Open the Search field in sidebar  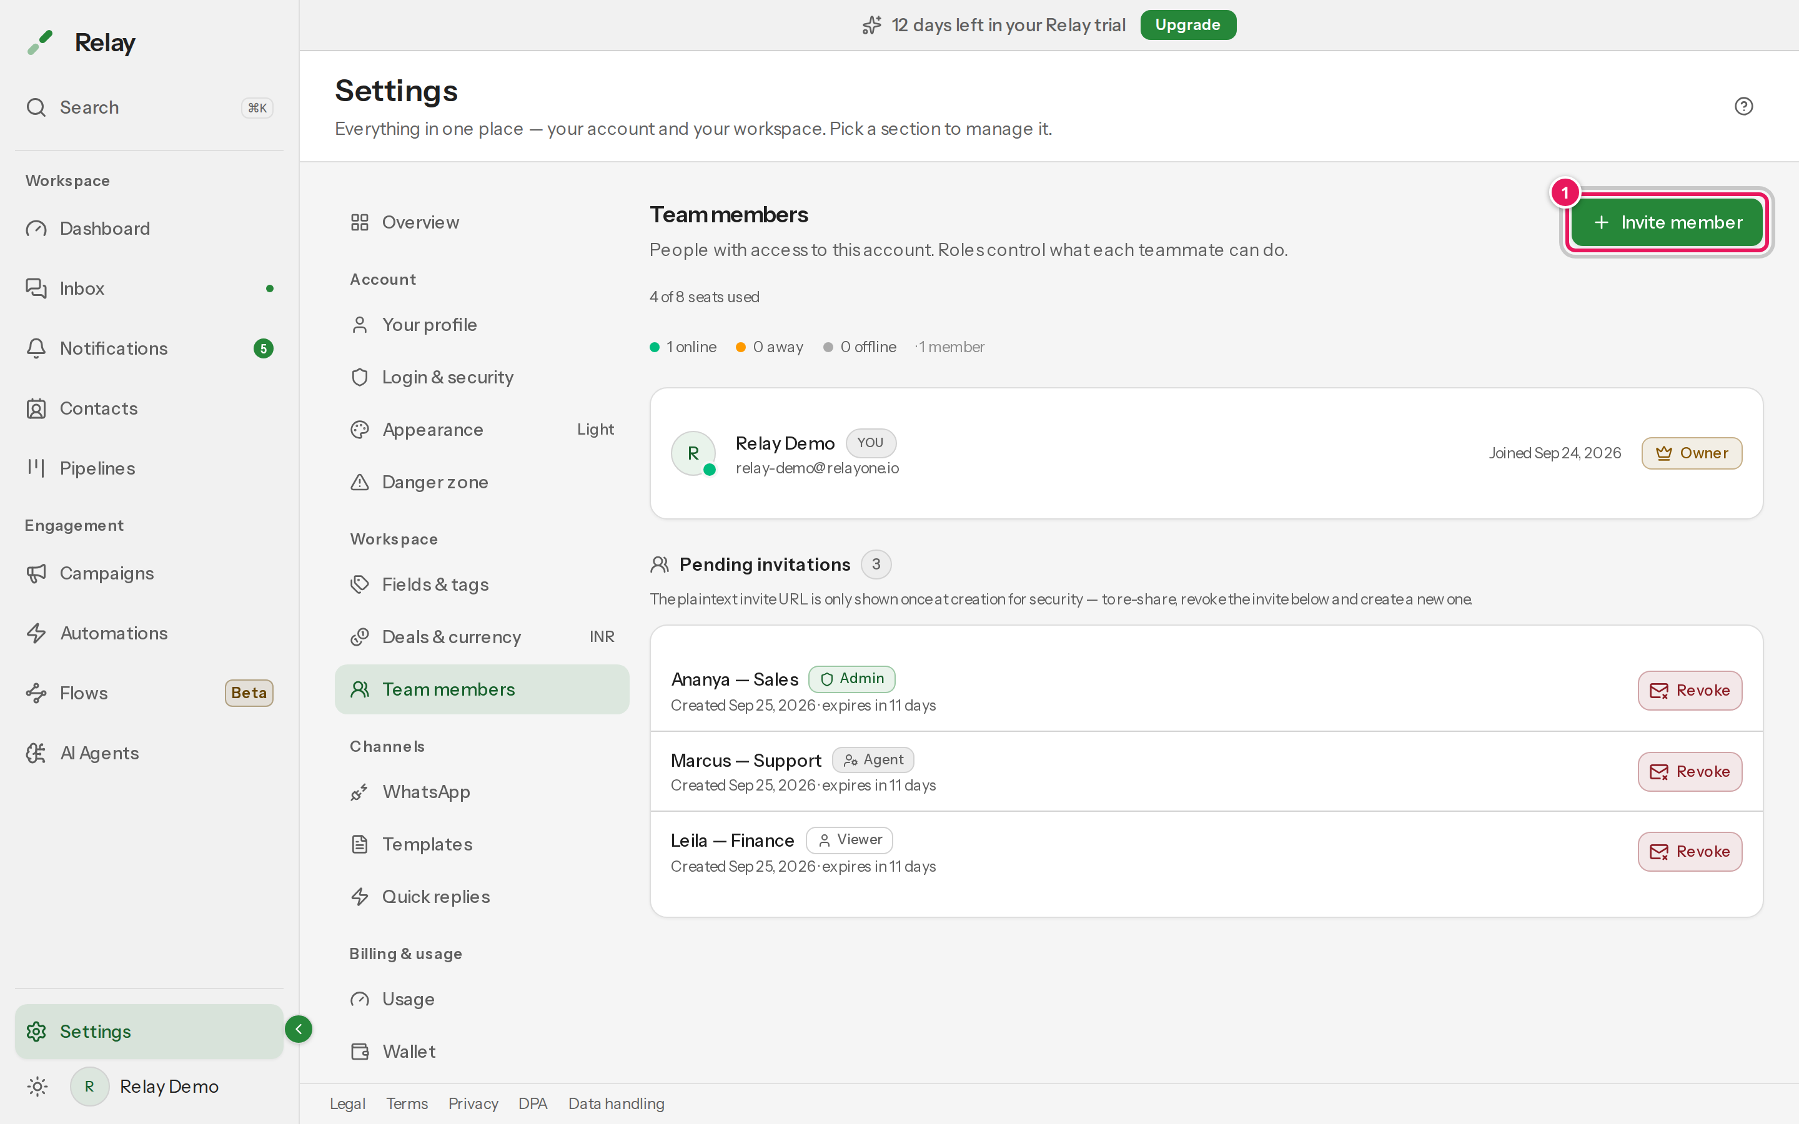click(x=149, y=108)
